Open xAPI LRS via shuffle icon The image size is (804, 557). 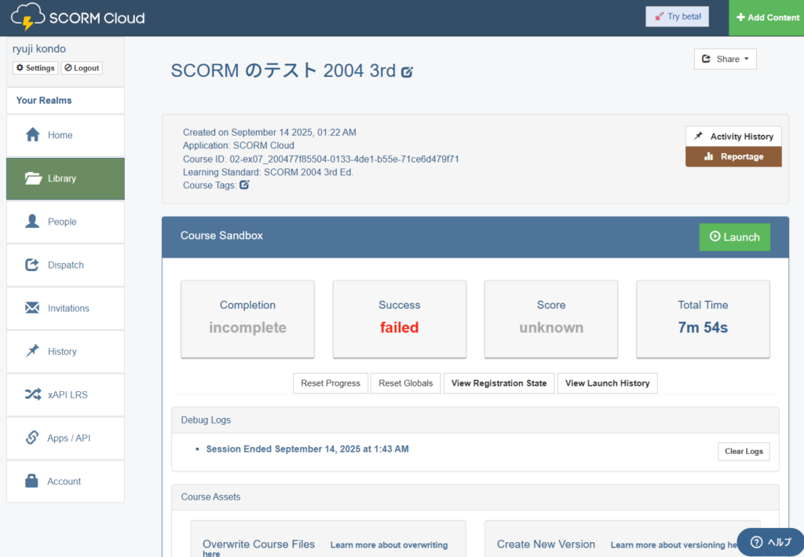coord(32,394)
